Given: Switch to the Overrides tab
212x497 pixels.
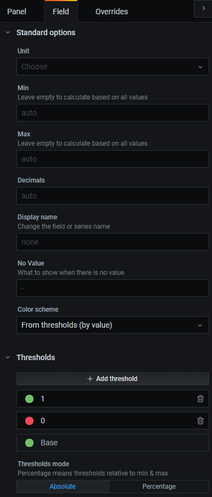Looking at the screenshot, I should (111, 12).
